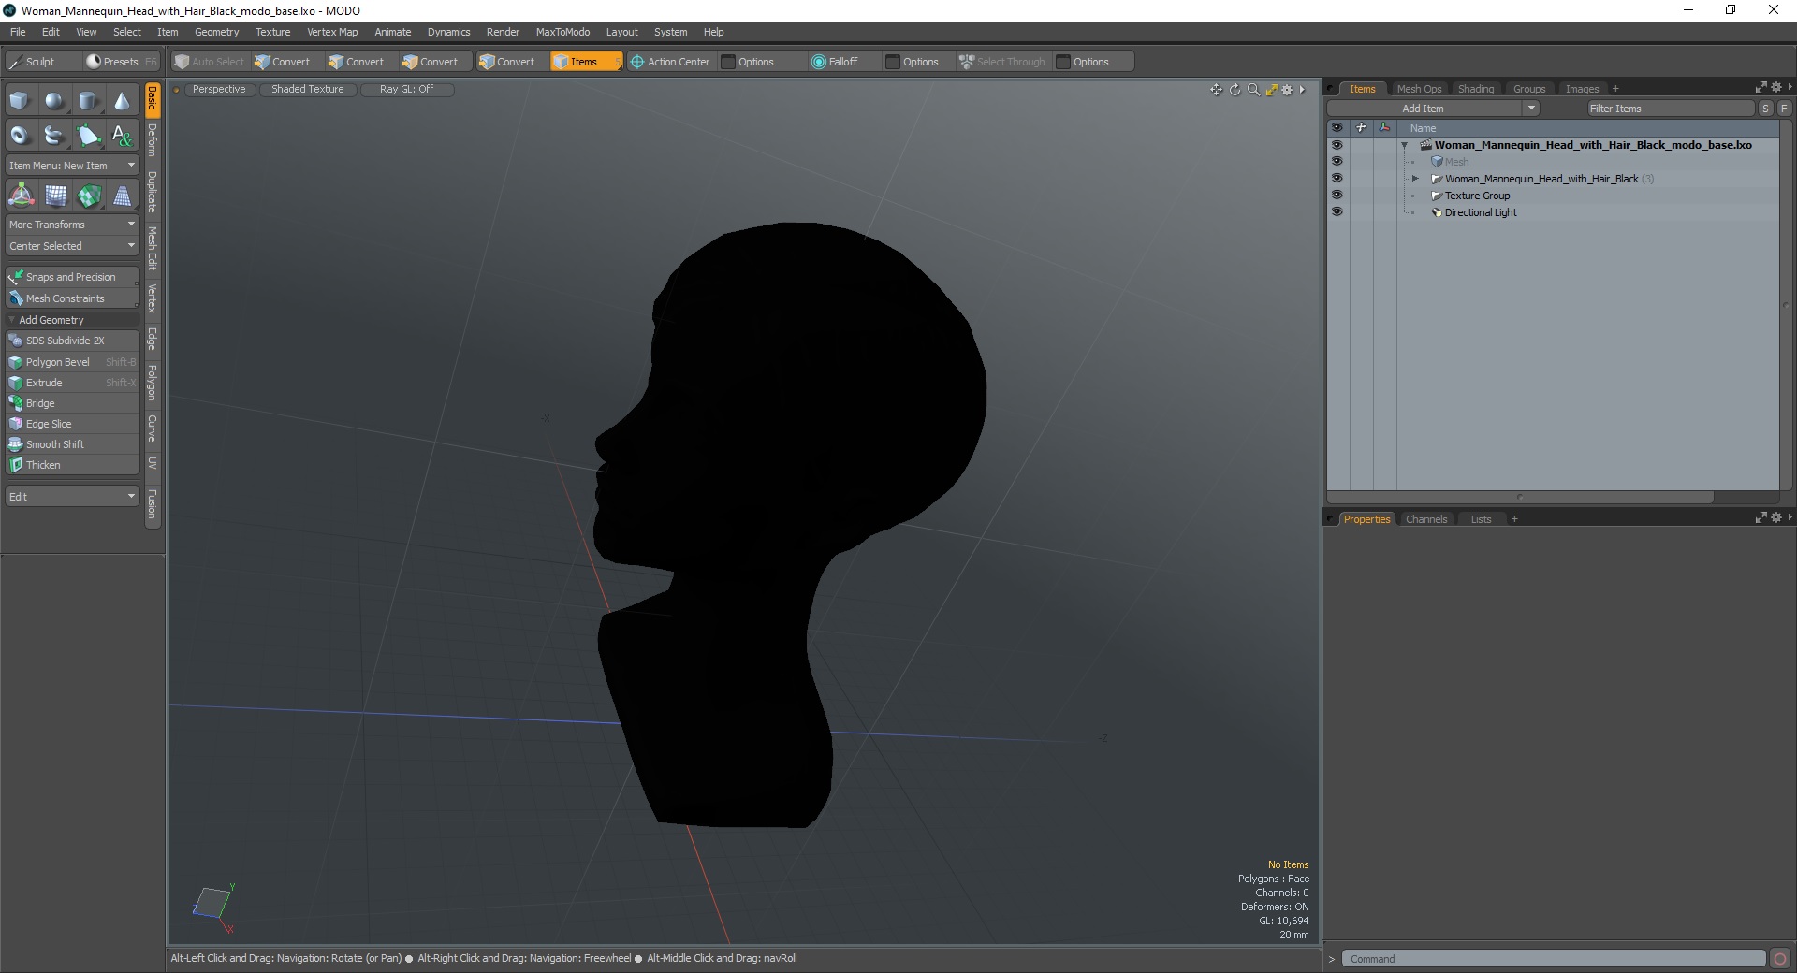Click the viewport zoom magnifier icon
Screen dimensions: 1797x973
(x=1253, y=90)
